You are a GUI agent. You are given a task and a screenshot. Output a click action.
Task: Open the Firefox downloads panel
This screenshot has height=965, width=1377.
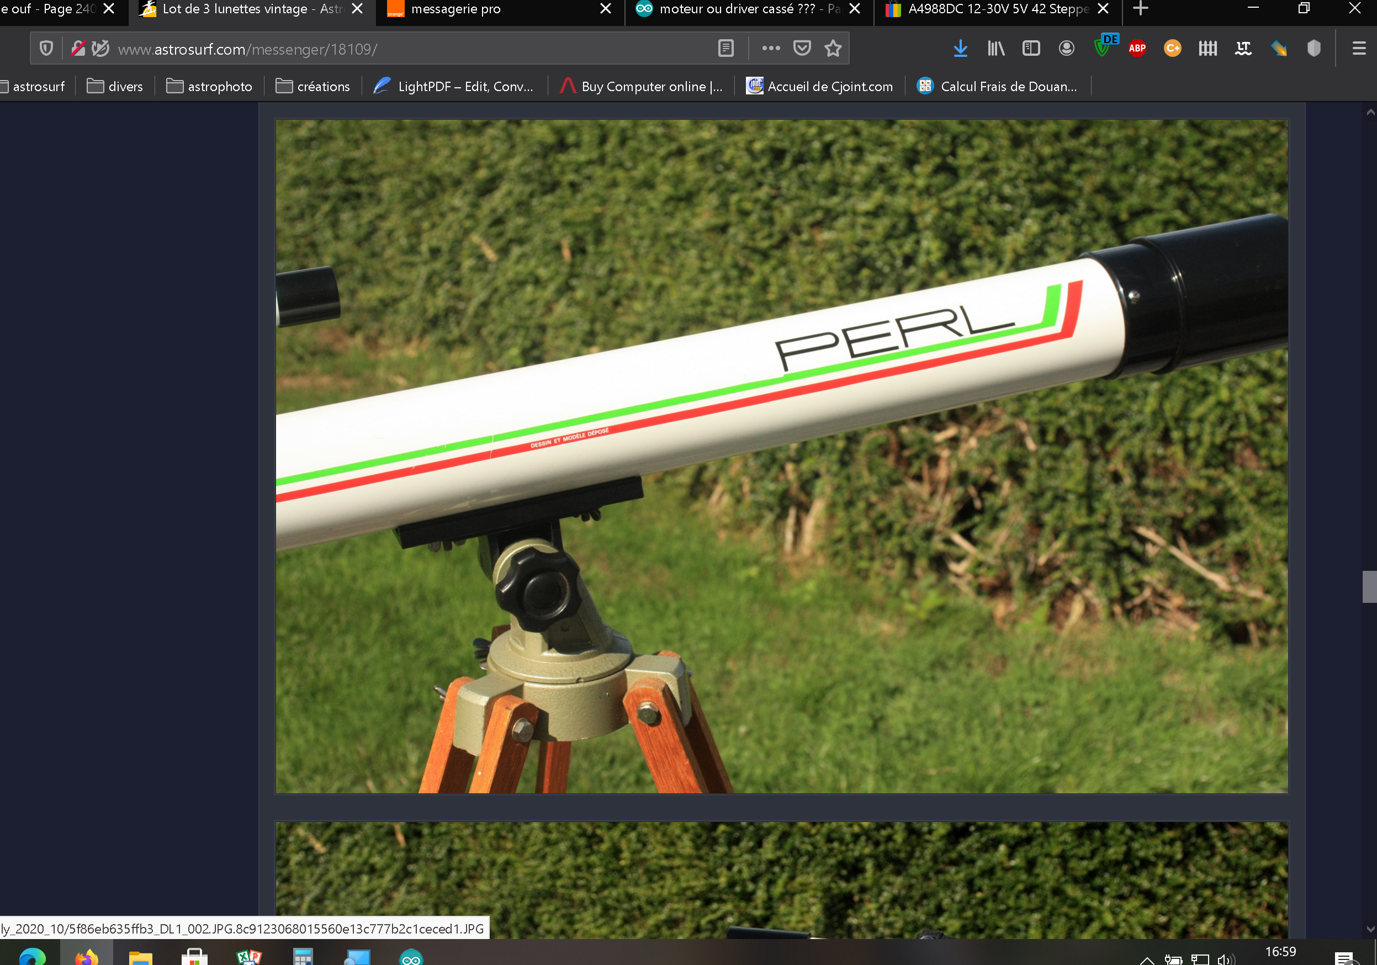pos(960,49)
